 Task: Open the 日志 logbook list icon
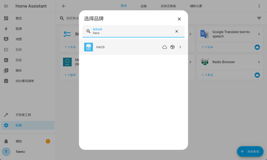[6, 50]
